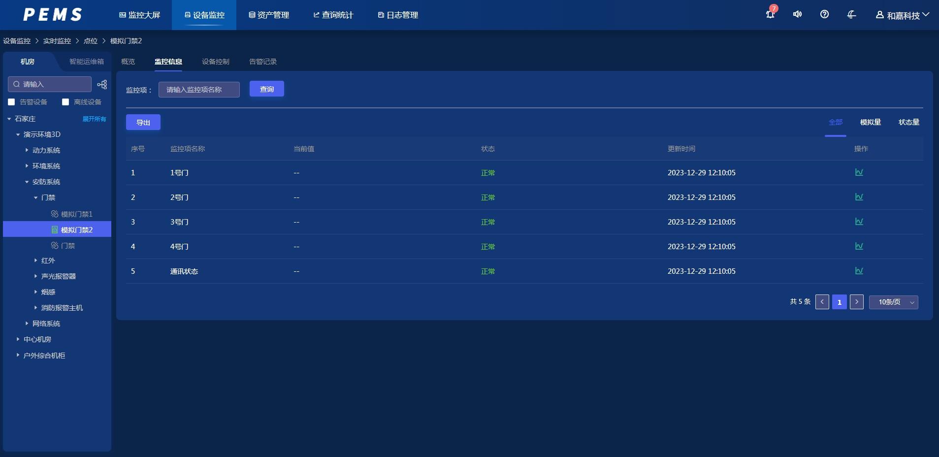Open the help question mark icon
This screenshot has height=457, width=939.
(824, 15)
